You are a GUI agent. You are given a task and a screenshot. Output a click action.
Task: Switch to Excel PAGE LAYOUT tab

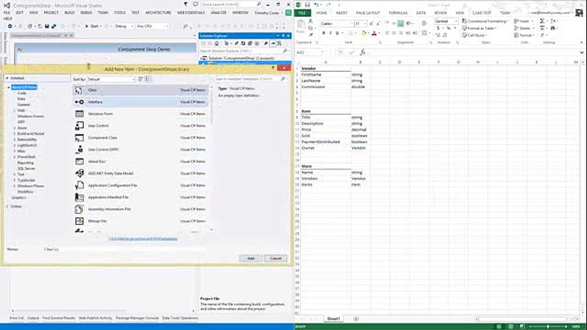(x=368, y=13)
